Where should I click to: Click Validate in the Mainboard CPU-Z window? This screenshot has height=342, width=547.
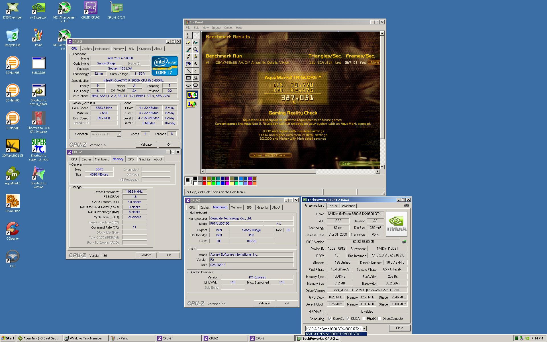click(264, 303)
